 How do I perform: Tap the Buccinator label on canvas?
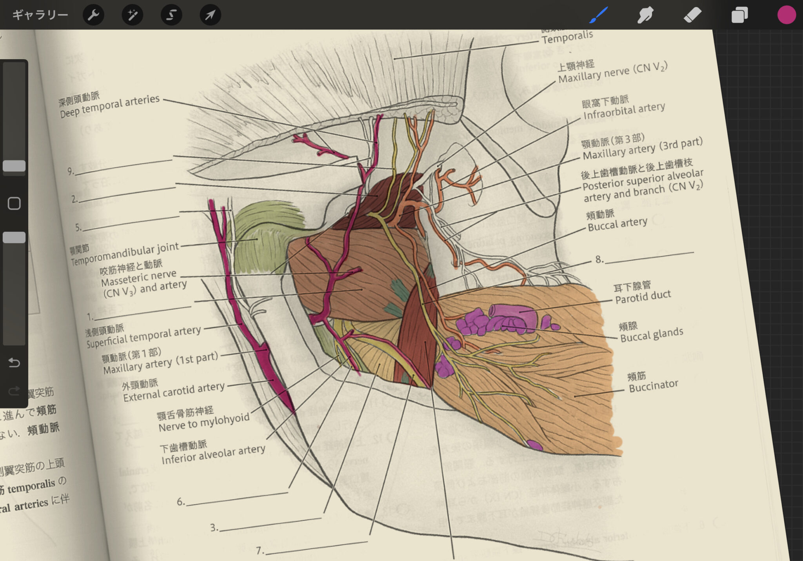653,386
